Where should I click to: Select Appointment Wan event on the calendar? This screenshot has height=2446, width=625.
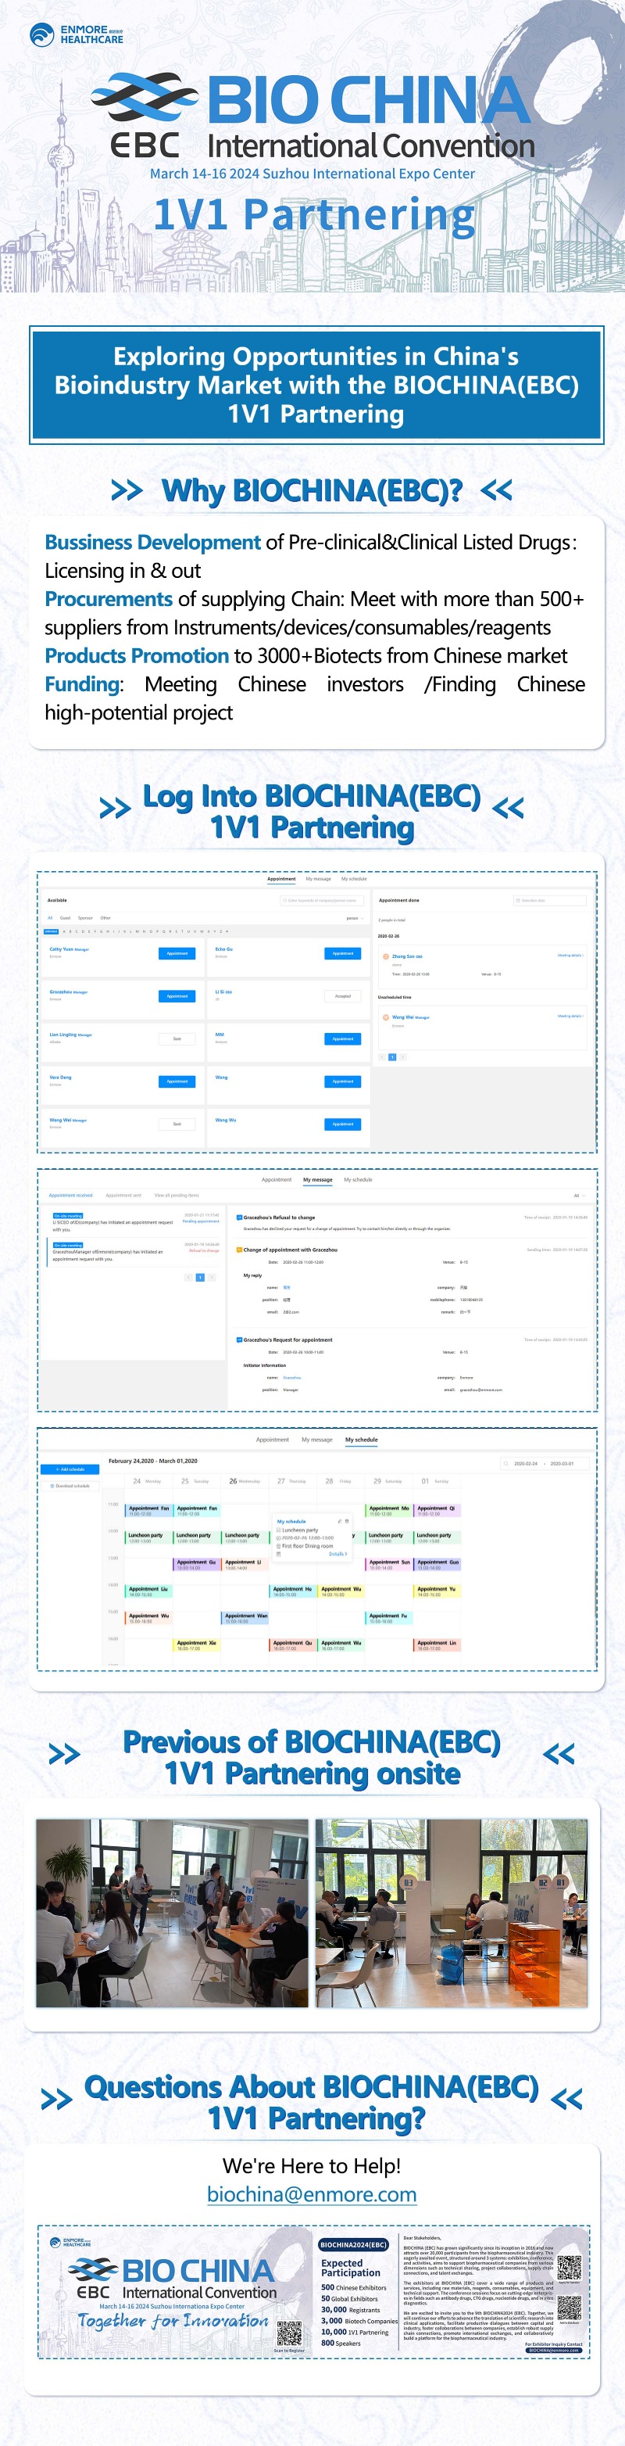245,1617
